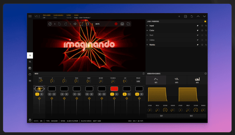Expand the Input properties section
Image resolution: width=235 pixels, height=135 pixels.
coord(147,26)
